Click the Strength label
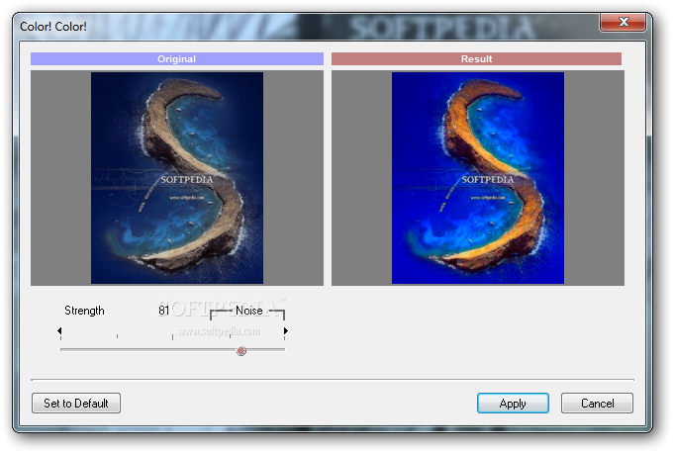 tap(84, 311)
